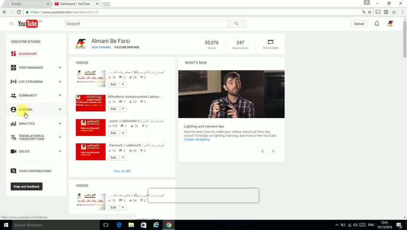Screen dimensions: 407x230
Task: Open dropdown beside Edit for Öffentliche Verkehrsmittel video
Action: pyautogui.click(x=123, y=109)
